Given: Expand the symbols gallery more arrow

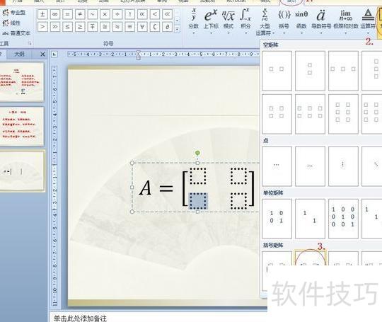Looking at the screenshot, I should 178,29.
